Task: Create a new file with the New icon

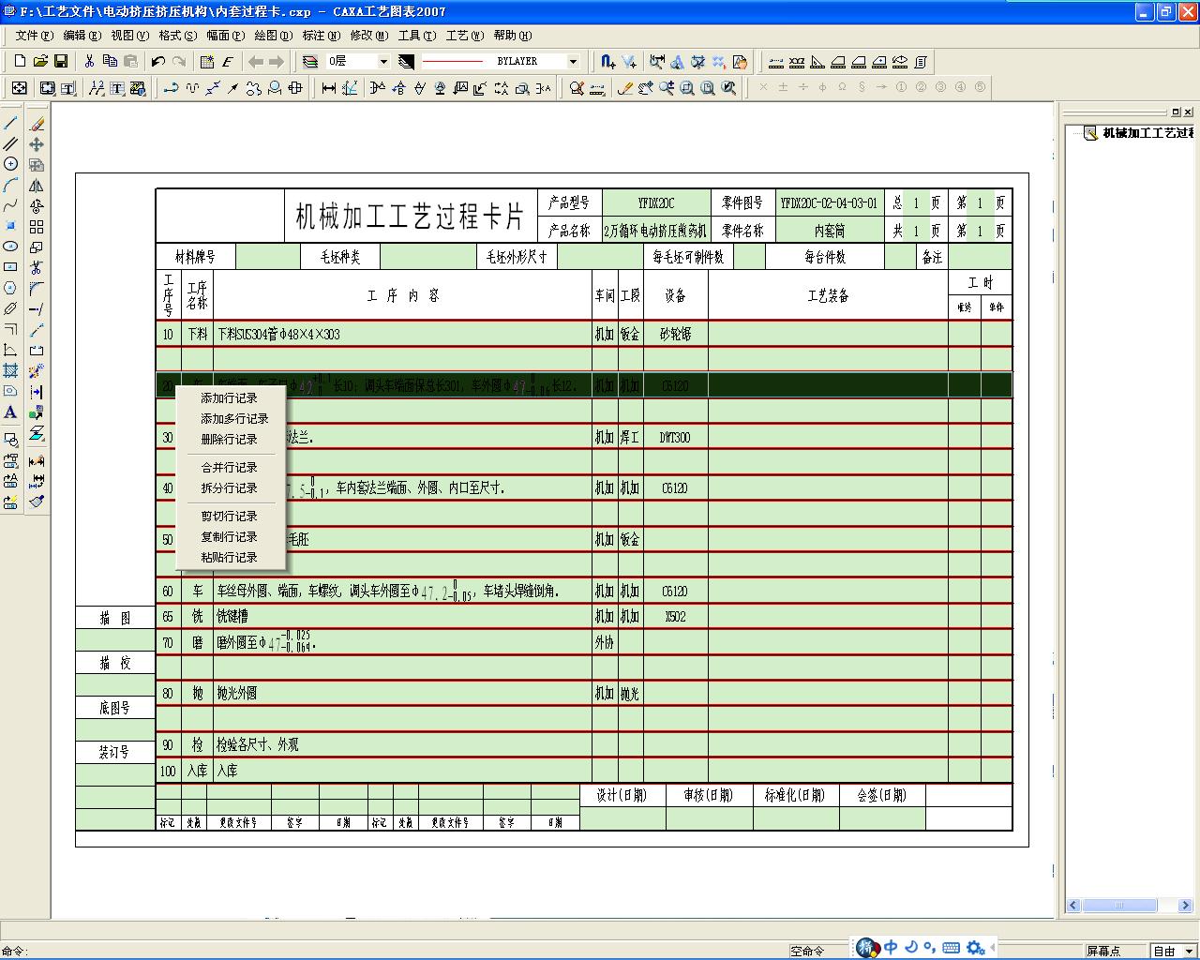Action: pyautogui.click(x=20, y=62)
